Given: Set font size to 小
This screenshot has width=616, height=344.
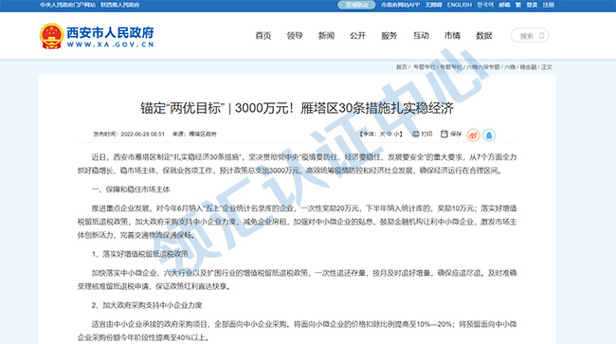Looking at the screenshot, I should click(x=396, y=134).
